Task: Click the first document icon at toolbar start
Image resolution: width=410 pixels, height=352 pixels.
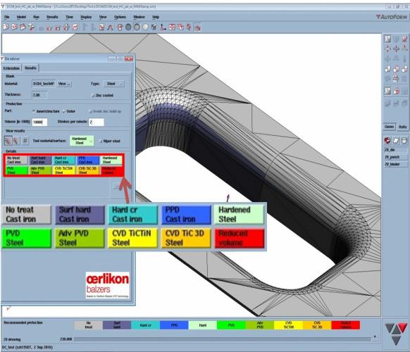Action: [x=6, y=27]
